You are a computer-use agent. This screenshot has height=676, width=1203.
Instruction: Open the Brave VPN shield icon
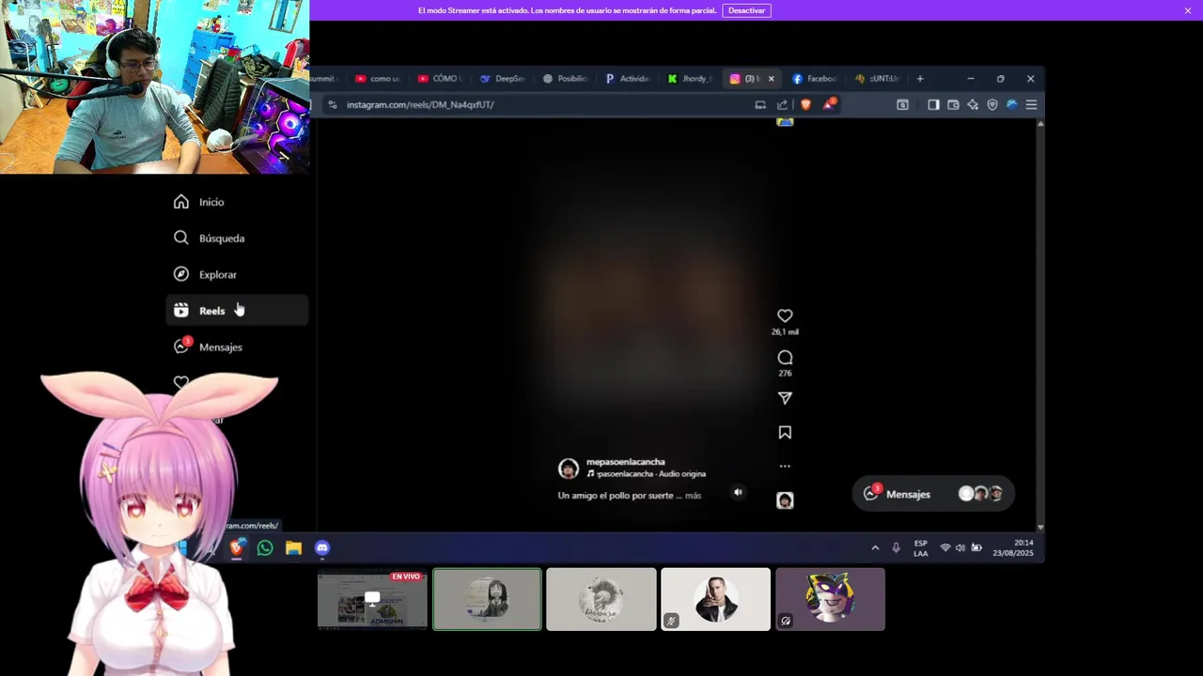tap(992, 105)
